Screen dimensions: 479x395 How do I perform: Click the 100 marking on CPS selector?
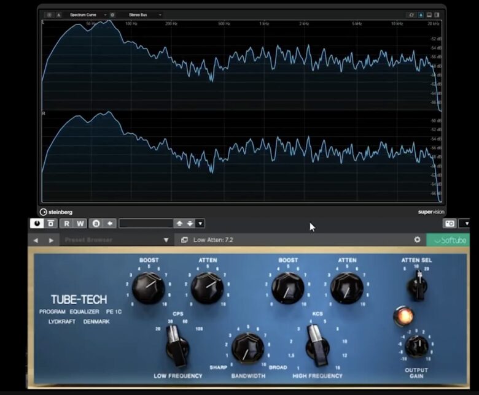point(199,329)
